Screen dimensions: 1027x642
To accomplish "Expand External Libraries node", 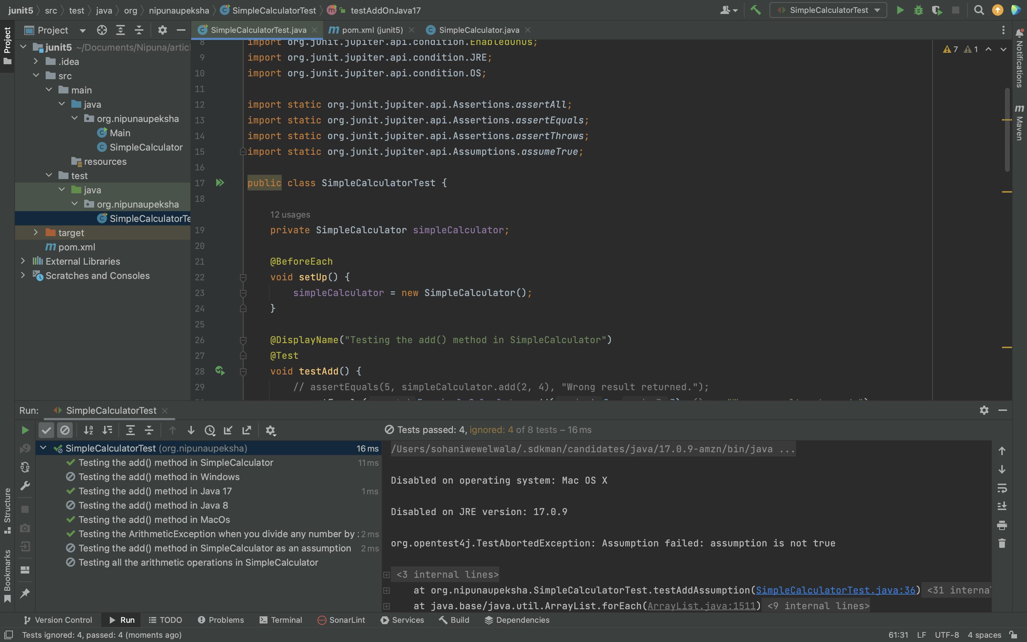I will (23, 261).
